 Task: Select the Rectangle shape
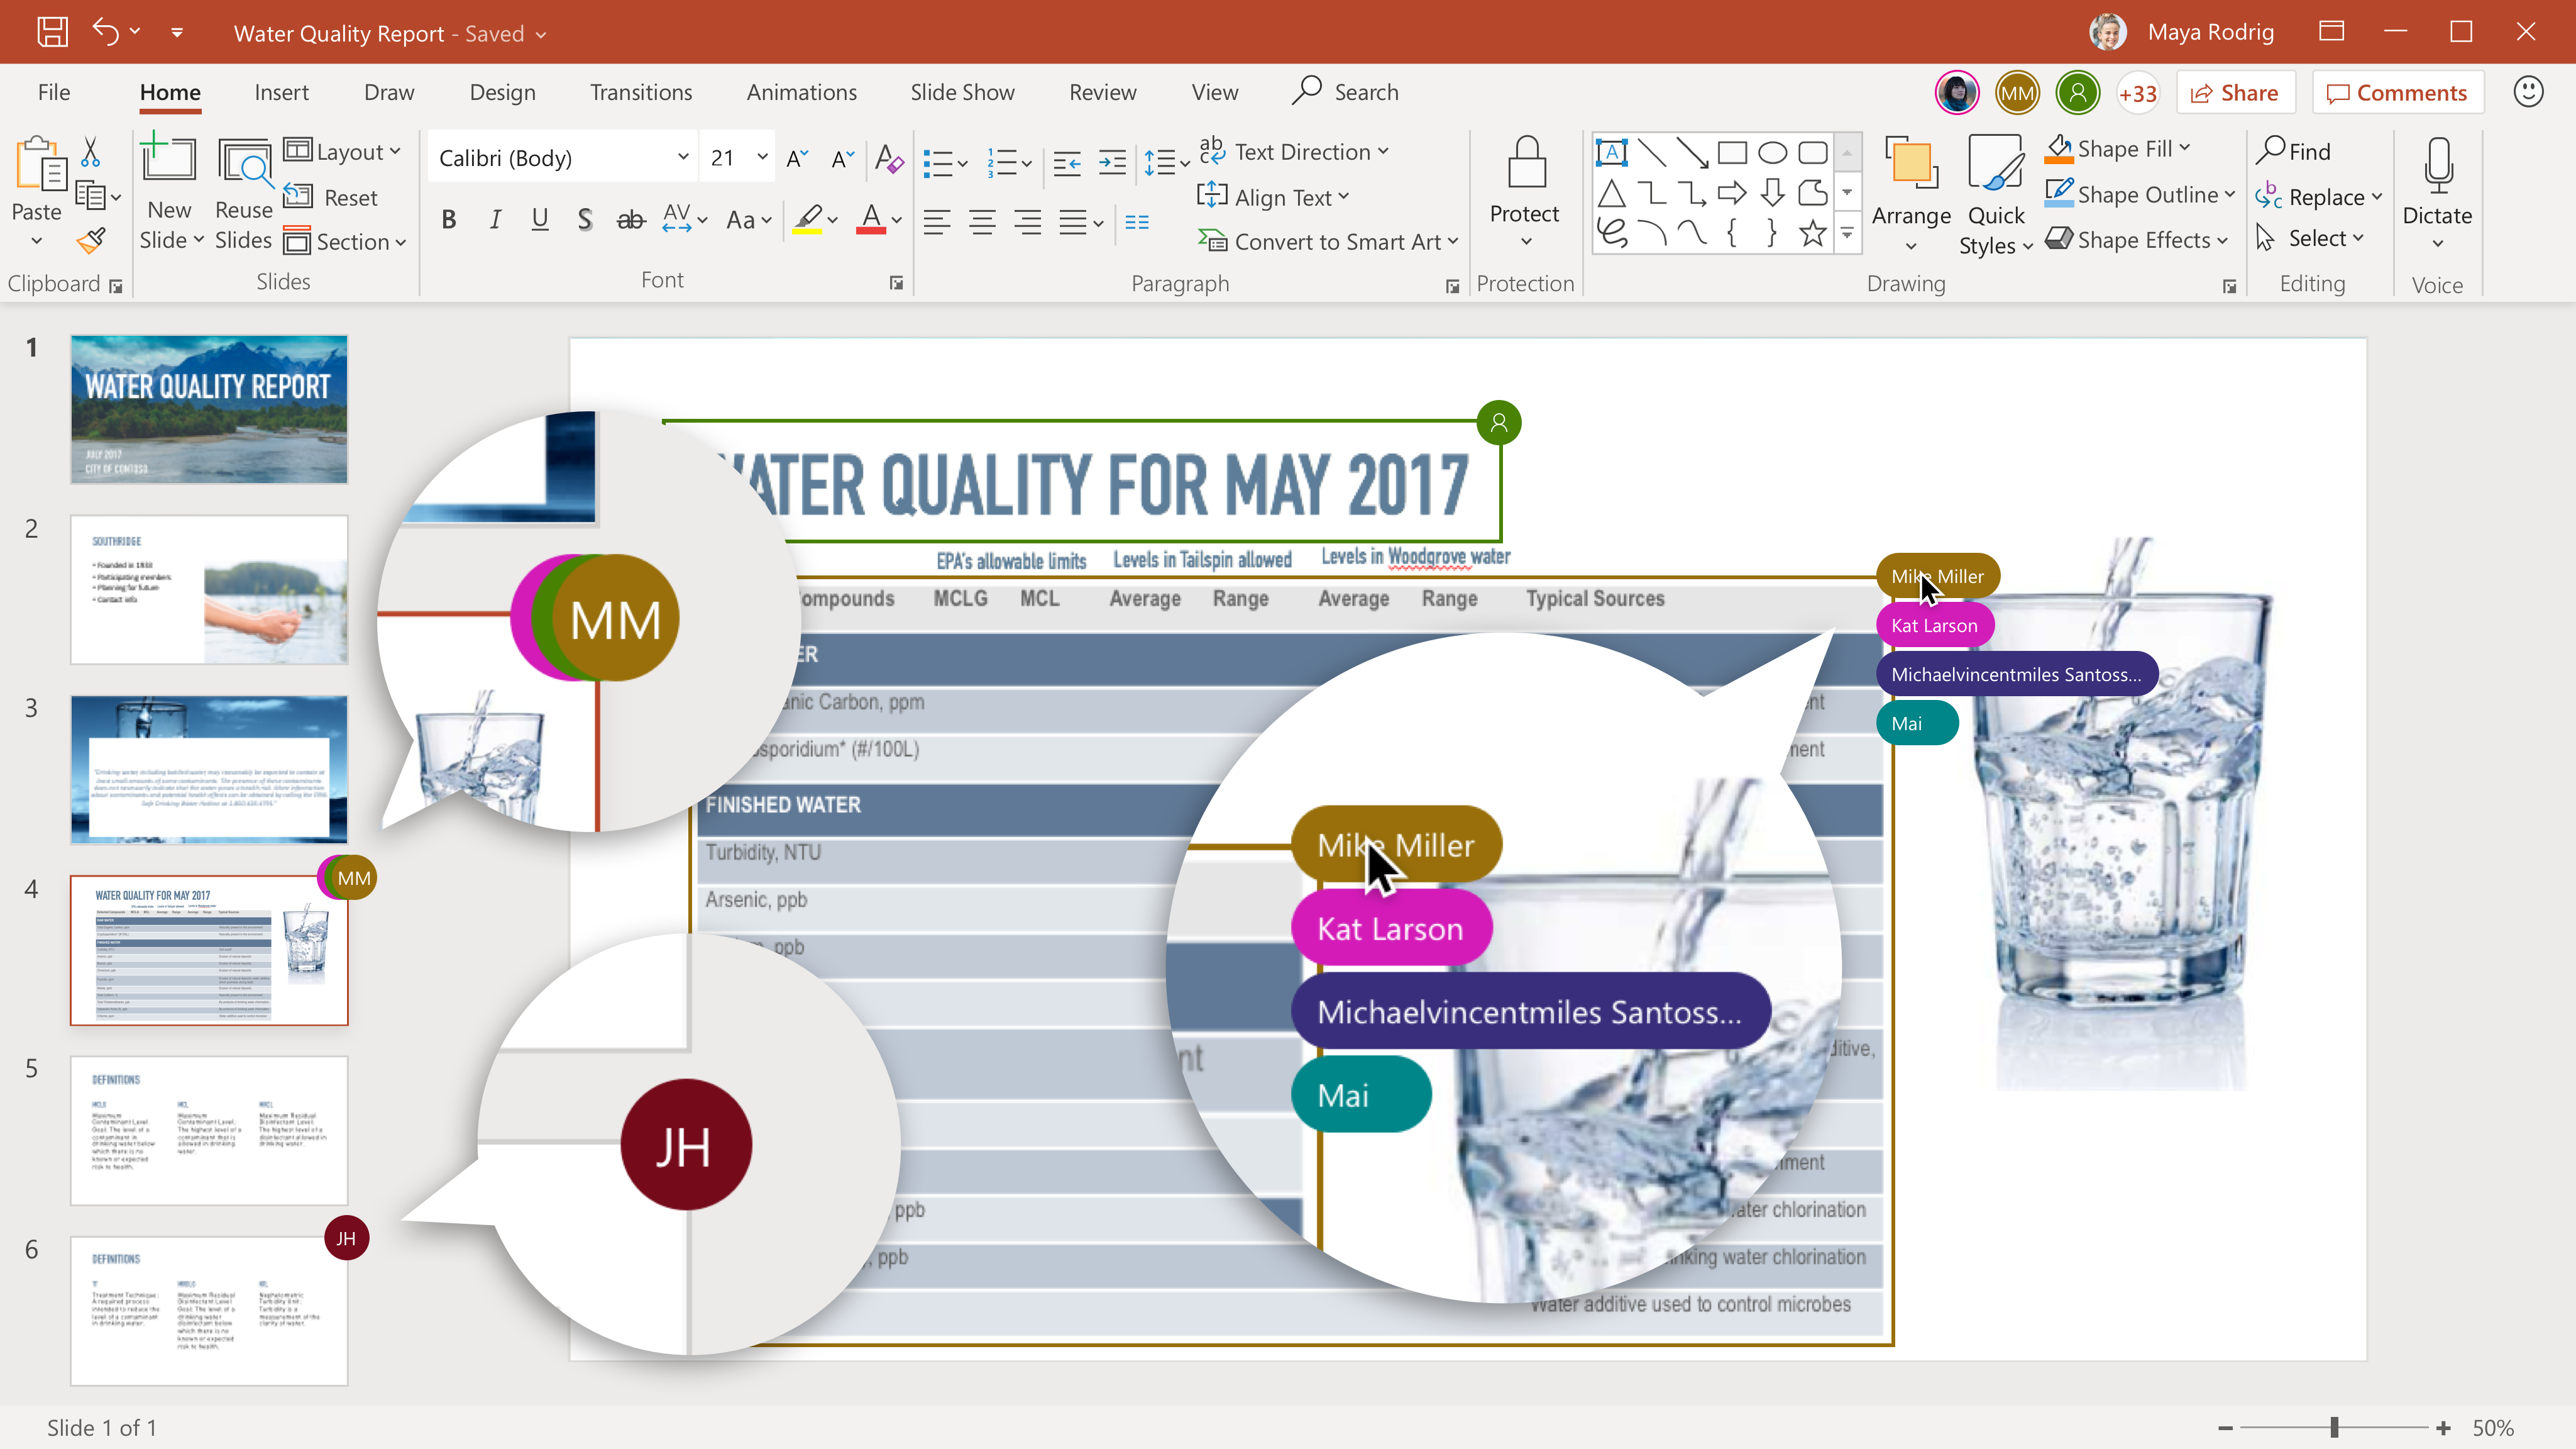point(1731,152)
